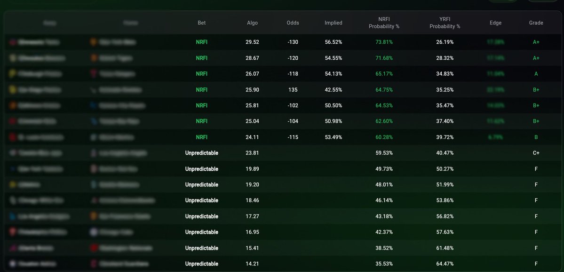This screenshot has height=272, width=564.
Task: Click home team logo in the 25.81 Algo row
Action: click(x=94, y=105)
